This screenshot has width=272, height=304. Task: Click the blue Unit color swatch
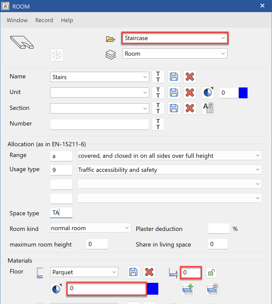click(x=243, y=93)
